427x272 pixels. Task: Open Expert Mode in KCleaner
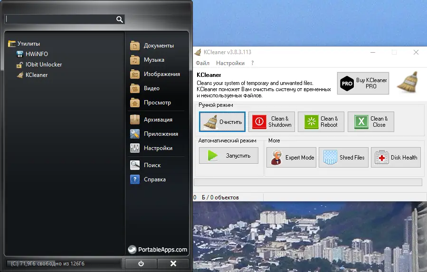(x=291, y=158)
